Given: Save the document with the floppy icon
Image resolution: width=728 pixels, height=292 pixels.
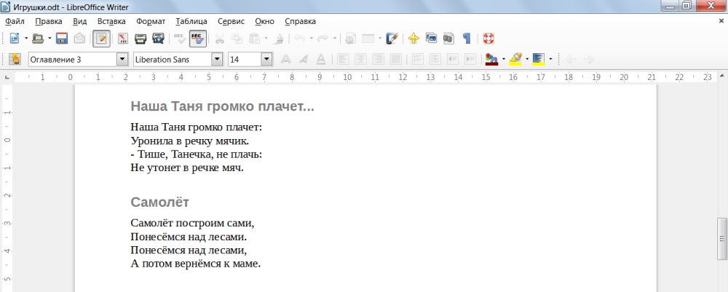Looking at the screenshot, I should click(x=62, y=39).
